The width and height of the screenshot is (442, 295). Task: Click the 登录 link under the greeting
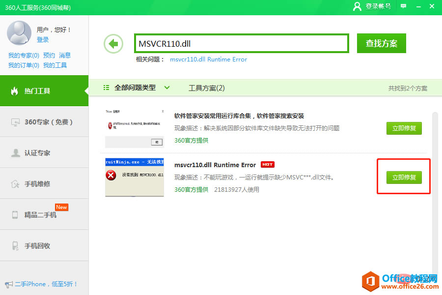(x=43, y=40)
